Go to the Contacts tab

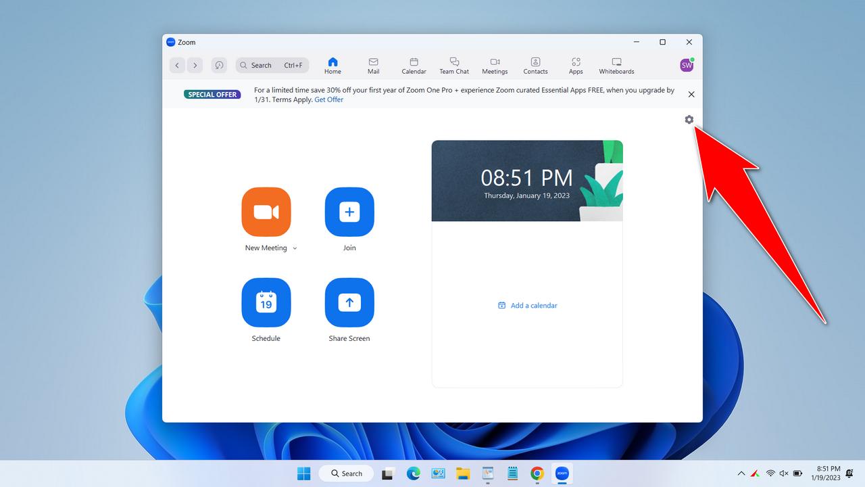tap(535, 65)
